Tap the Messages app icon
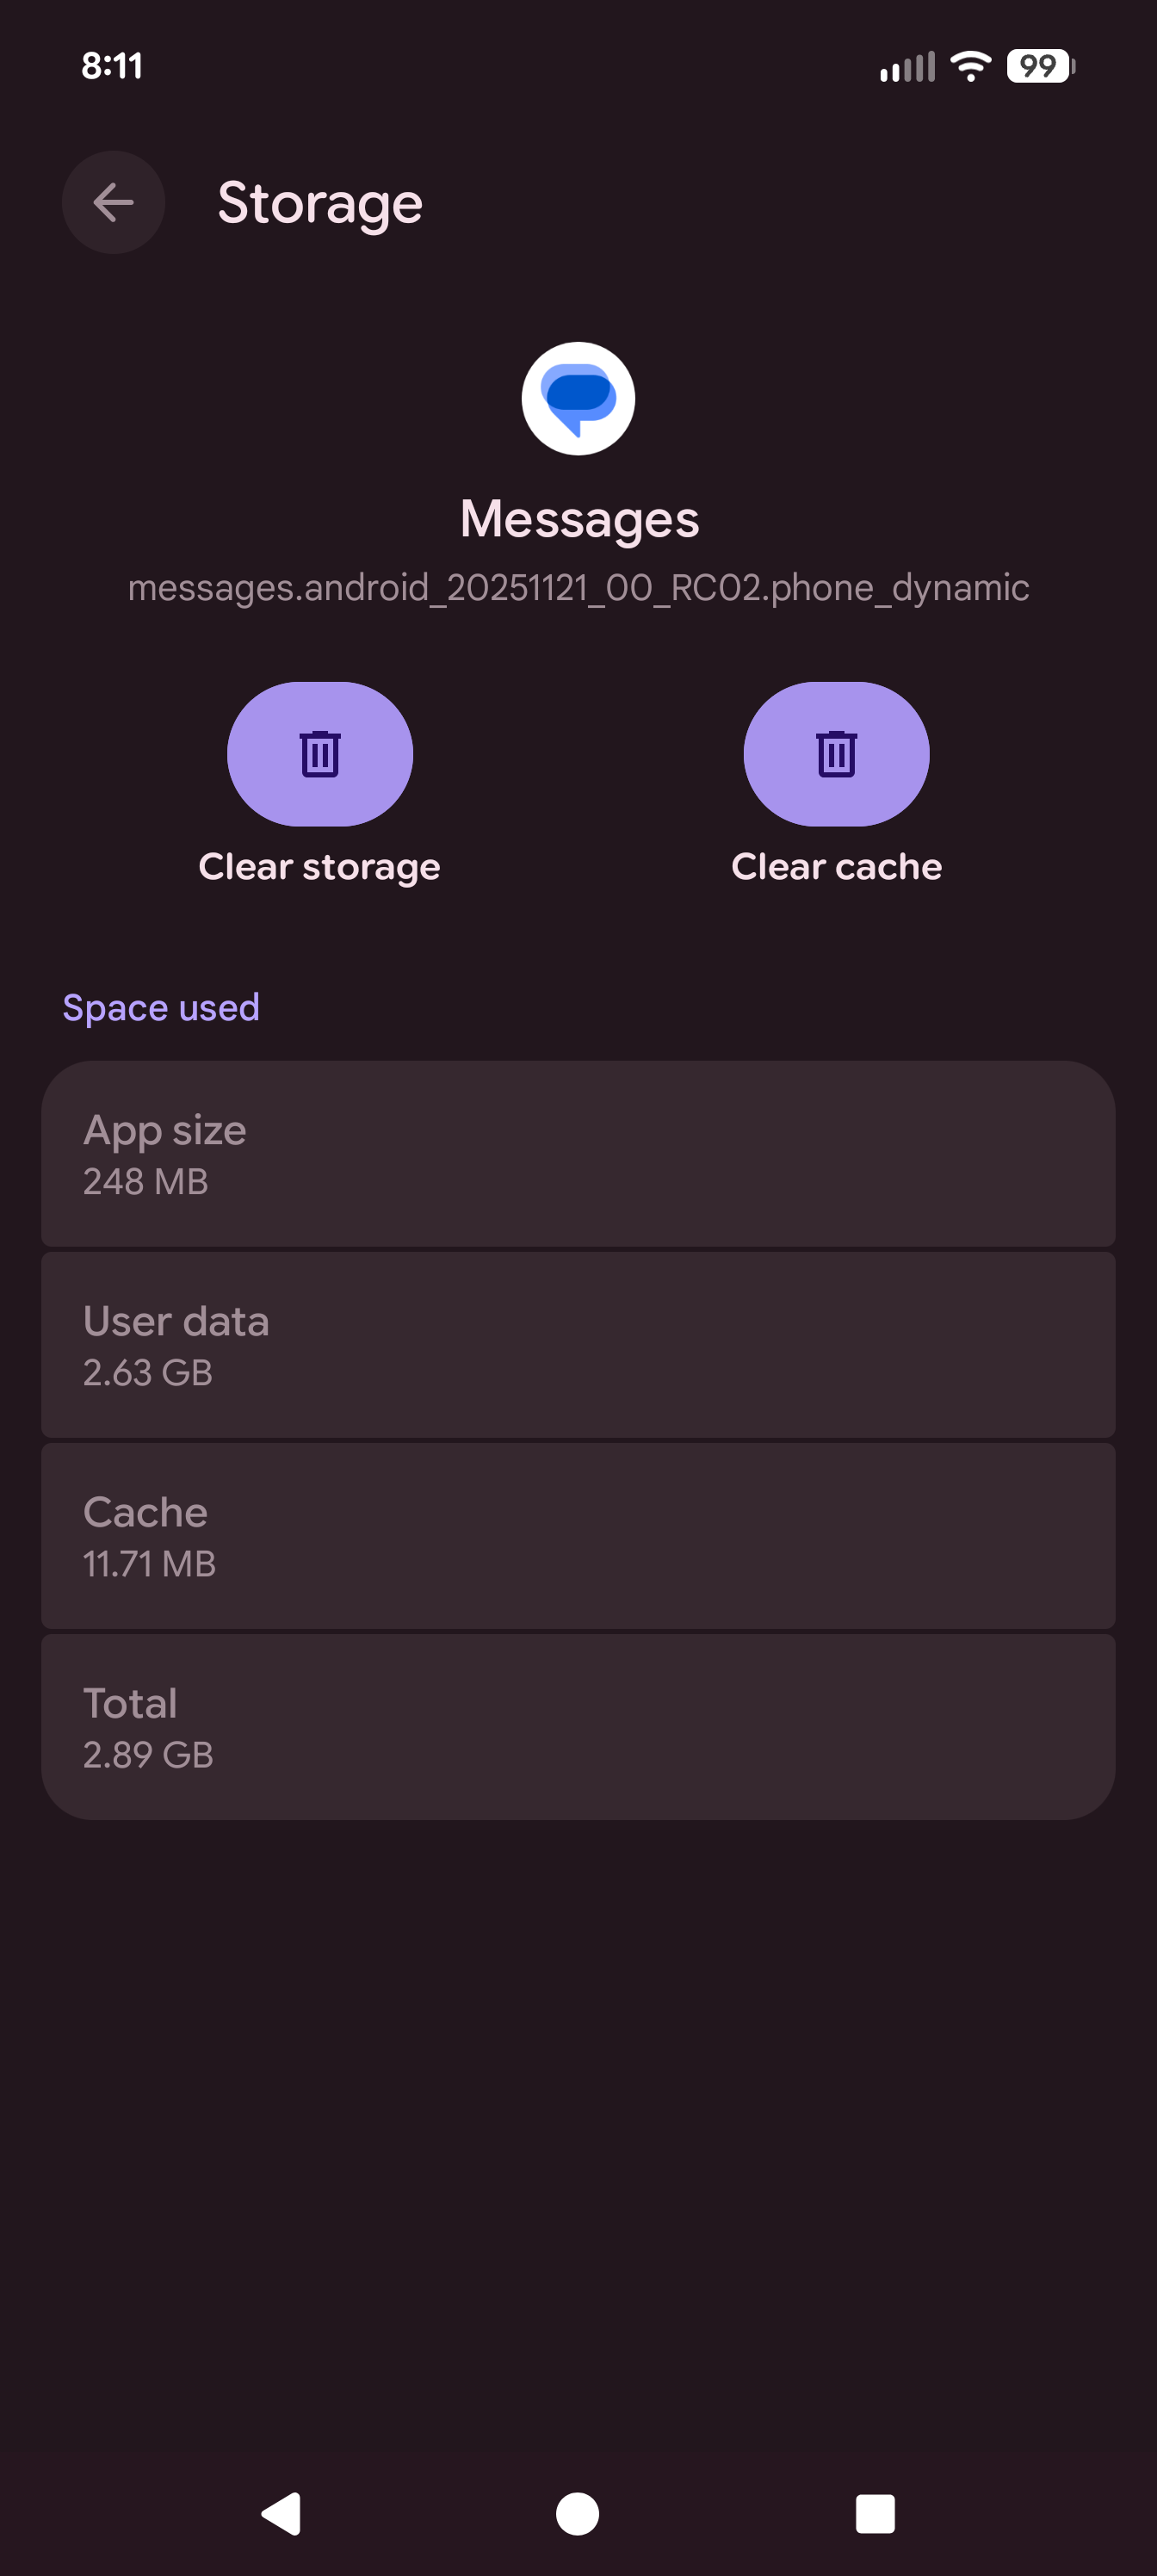1157x2576 pixels. 578,398
